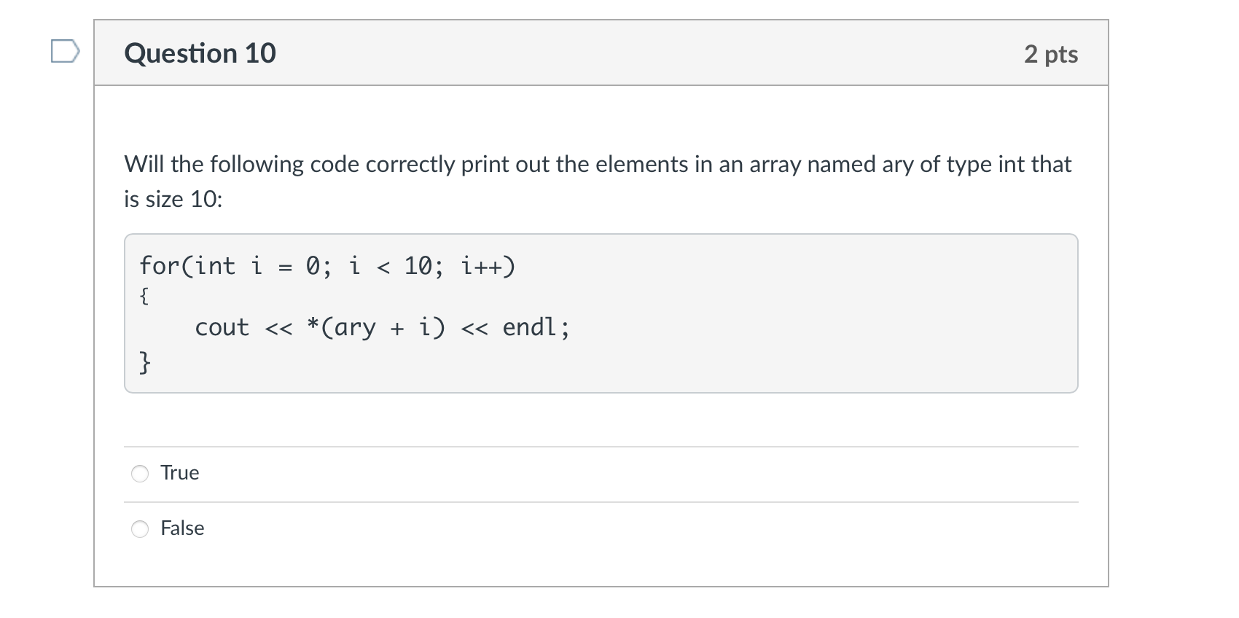This screenshot has width=1239, height=618.
Task: Click the cout statement in the code
Action: (382, 328)
